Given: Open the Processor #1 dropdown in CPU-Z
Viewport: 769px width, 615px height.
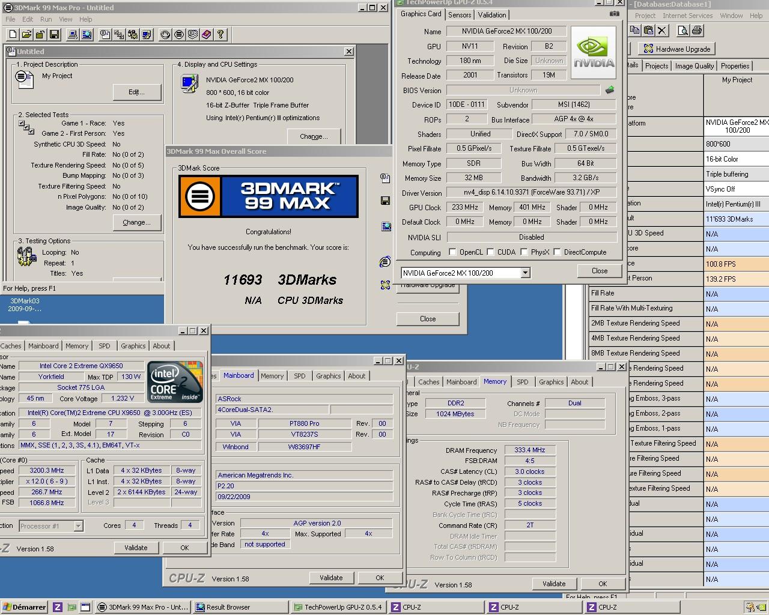Looking at the screenshot, I should pyautogui.click(x=78, y=526).
